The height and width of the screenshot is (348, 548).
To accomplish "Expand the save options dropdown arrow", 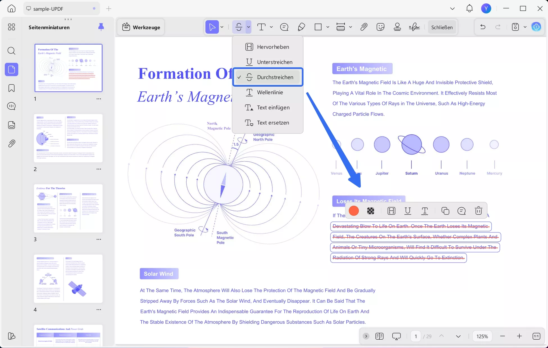I will [x=525, y=27].
